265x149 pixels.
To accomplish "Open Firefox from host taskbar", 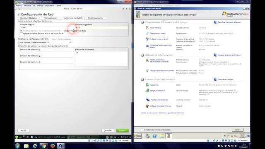I will pos(53,146).
